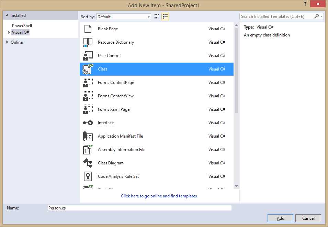Select the Forms ContentPage item text
This screenshot has width=328, height=227.
tap(116, 83)
